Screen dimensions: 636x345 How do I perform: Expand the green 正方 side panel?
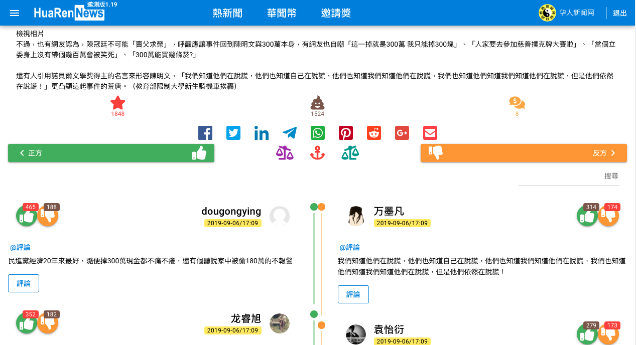coord(111,153)
